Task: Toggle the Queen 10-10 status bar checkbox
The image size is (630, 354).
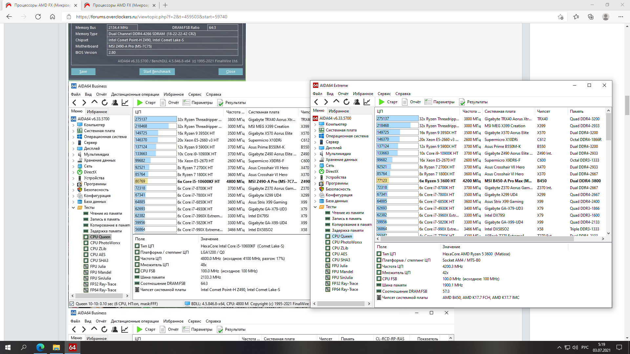Action: [72, 304]
